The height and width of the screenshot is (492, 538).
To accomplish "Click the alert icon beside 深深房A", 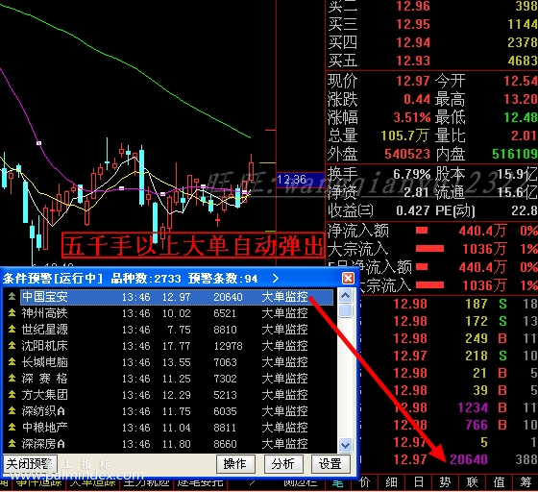I will (12, 444).
